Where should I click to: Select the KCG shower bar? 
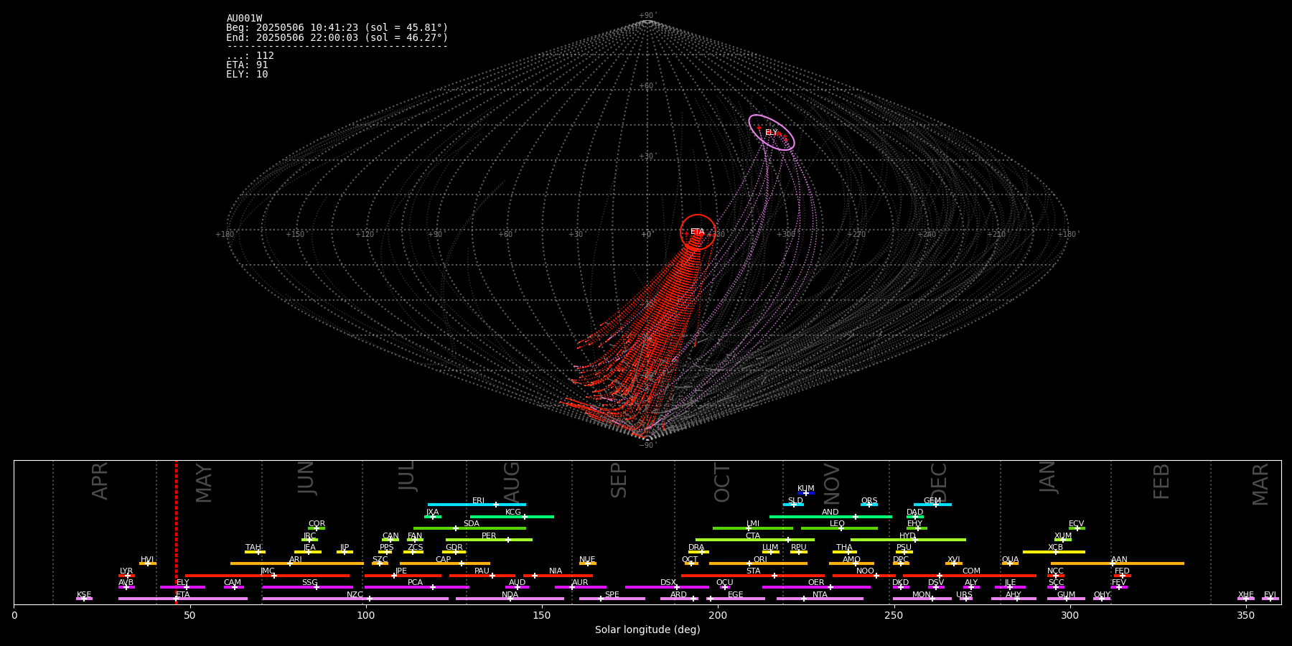512,516
